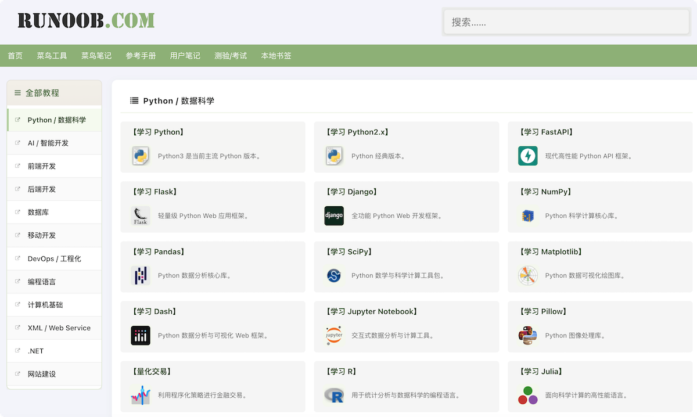Click the Django logo icon
Image resolution: width=697 pixels, height=417 pixels.
point(334,215)
